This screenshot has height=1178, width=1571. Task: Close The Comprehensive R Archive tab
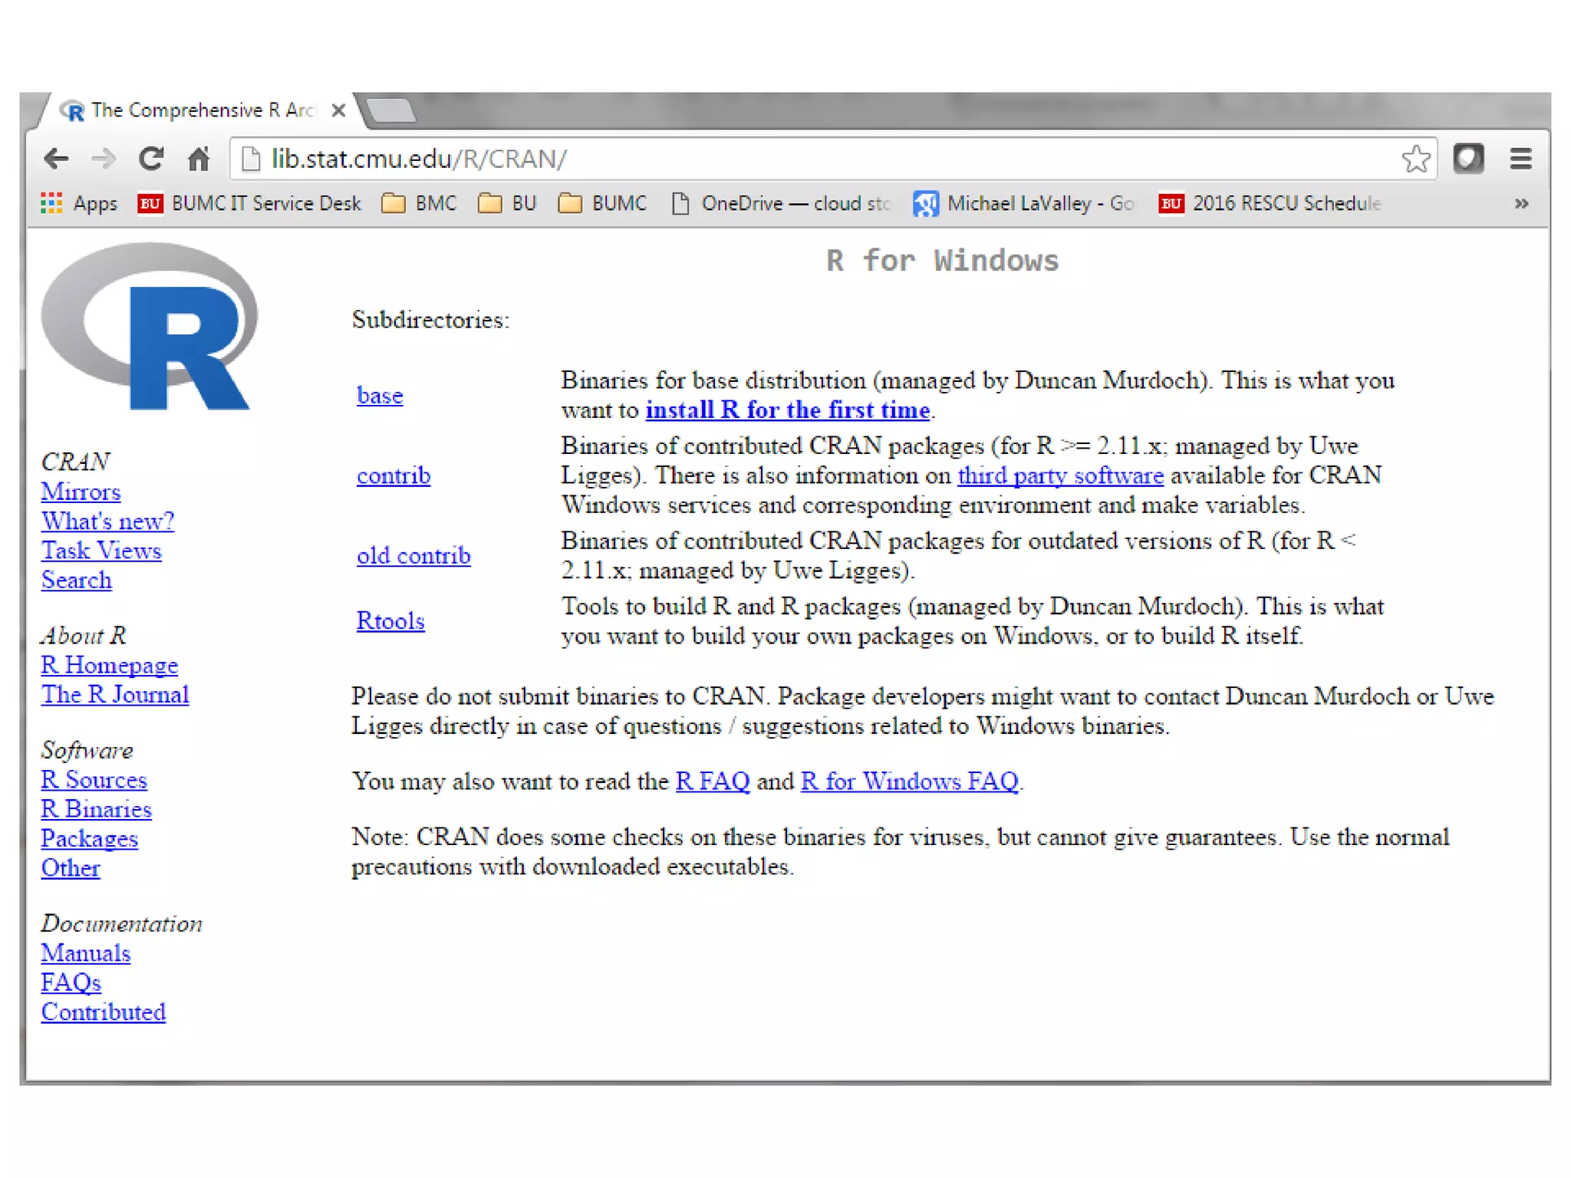pyautogui.click(x=338, y=110)
